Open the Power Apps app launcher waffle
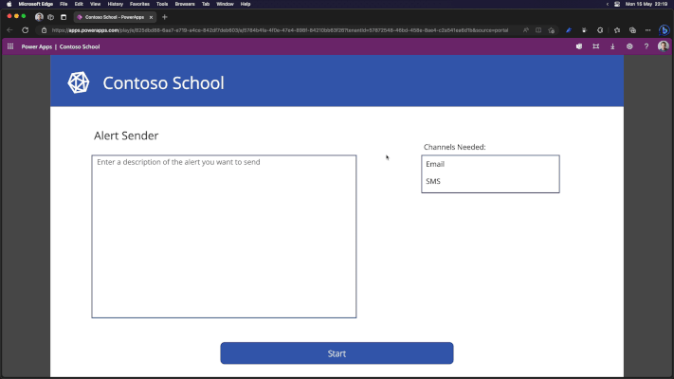Viewport: 674px width, 379px height. (x=10, y=46)
